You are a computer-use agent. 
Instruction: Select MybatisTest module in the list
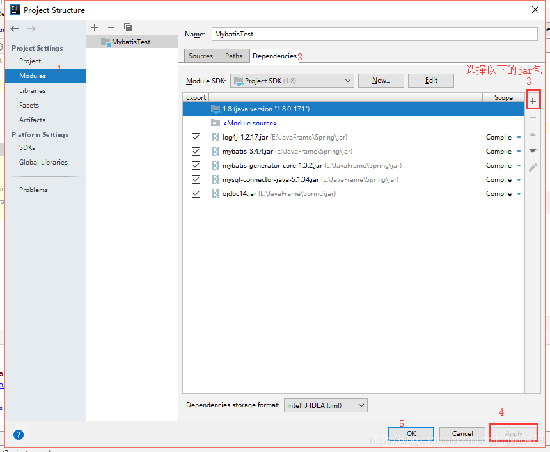[132, 42]
